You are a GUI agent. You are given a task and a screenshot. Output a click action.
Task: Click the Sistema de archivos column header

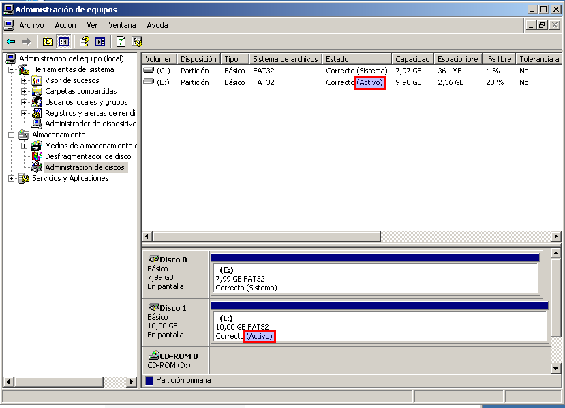point(285,59)
